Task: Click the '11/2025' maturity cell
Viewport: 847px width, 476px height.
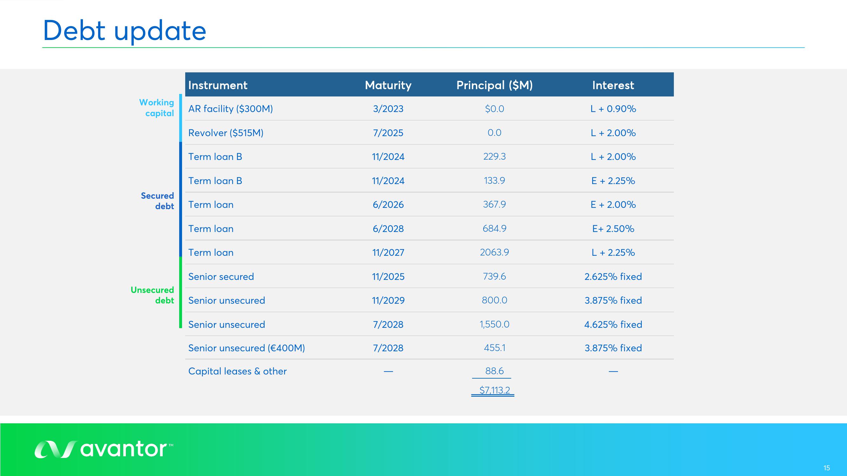Action: (388, 277)
